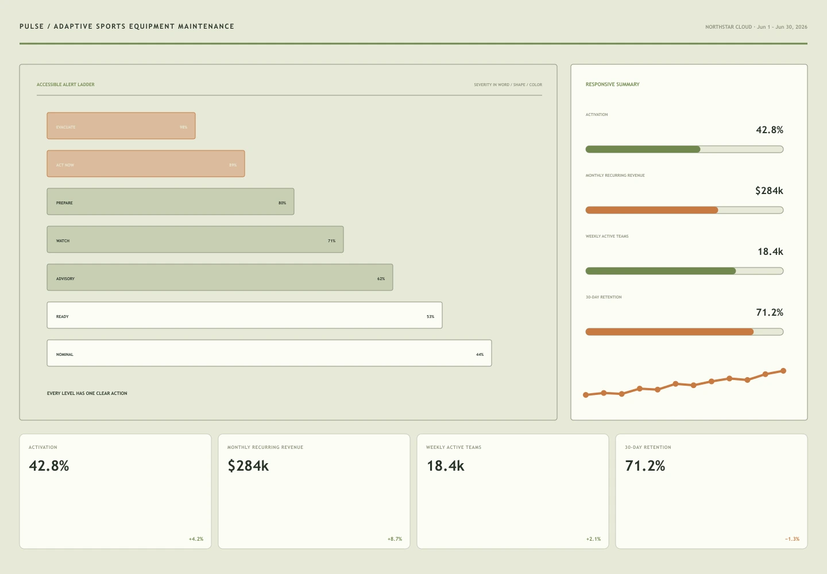Click the last point on the trend line

tap(783, 371)
